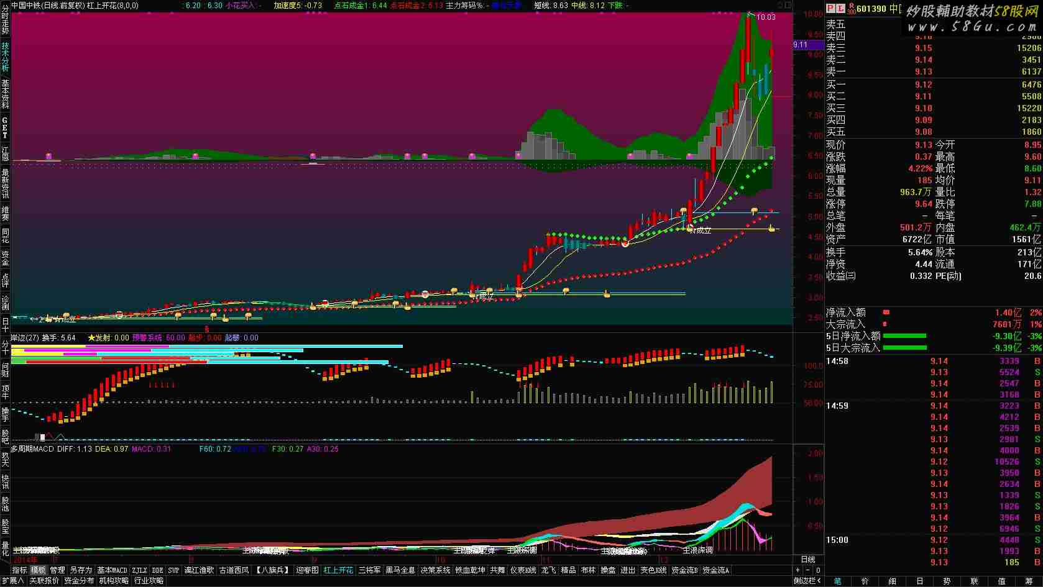
Task: Open the 关联报价 tab
Action: coord(44,581)
